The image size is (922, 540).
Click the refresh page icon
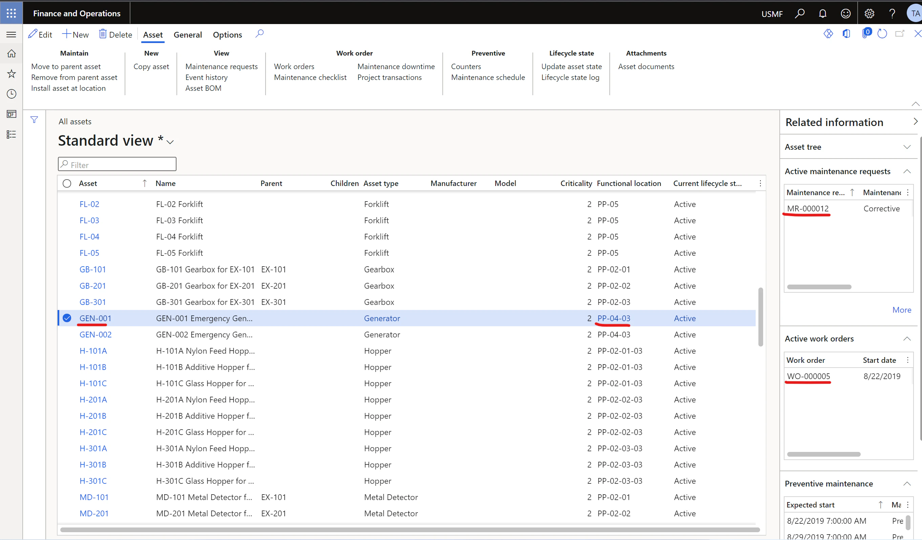882,34
